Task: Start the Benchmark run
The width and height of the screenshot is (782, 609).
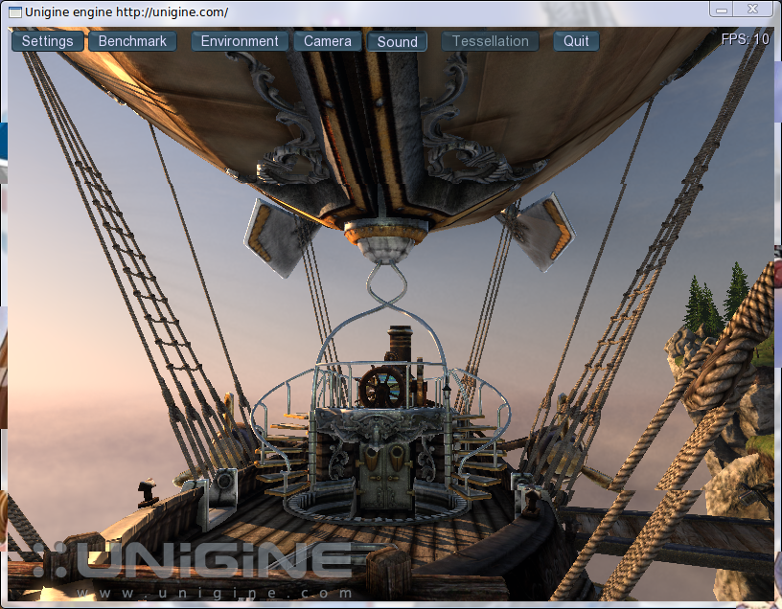Action: coord(132,41)
